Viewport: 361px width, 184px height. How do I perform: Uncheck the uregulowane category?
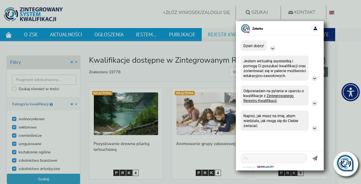coord(14,144)
